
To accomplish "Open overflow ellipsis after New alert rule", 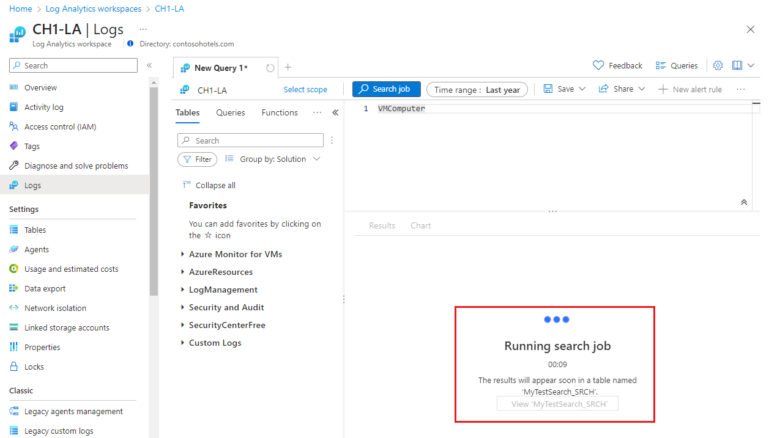I will [741, 89].
